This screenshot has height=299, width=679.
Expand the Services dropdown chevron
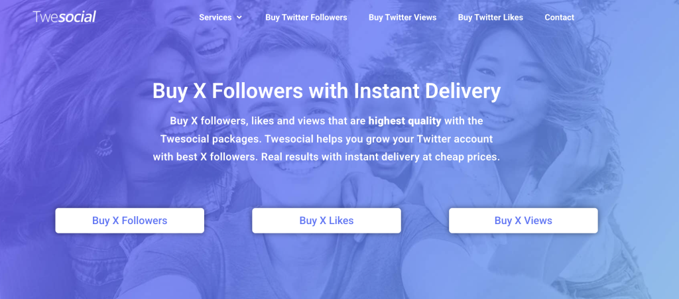pyautogui.click(x=239, y=17)
